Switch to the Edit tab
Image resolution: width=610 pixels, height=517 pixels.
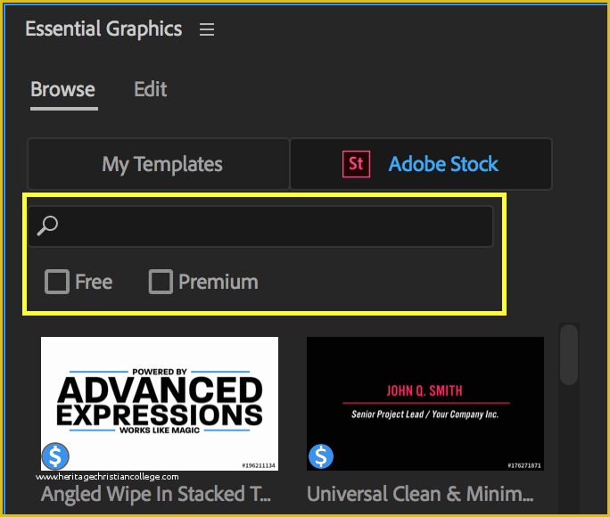point(151,89)
